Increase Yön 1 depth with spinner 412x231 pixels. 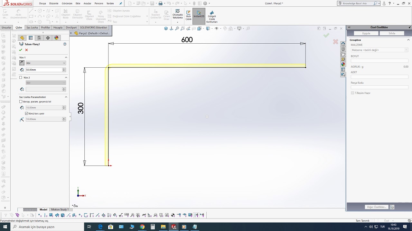[x=64, y=69]
